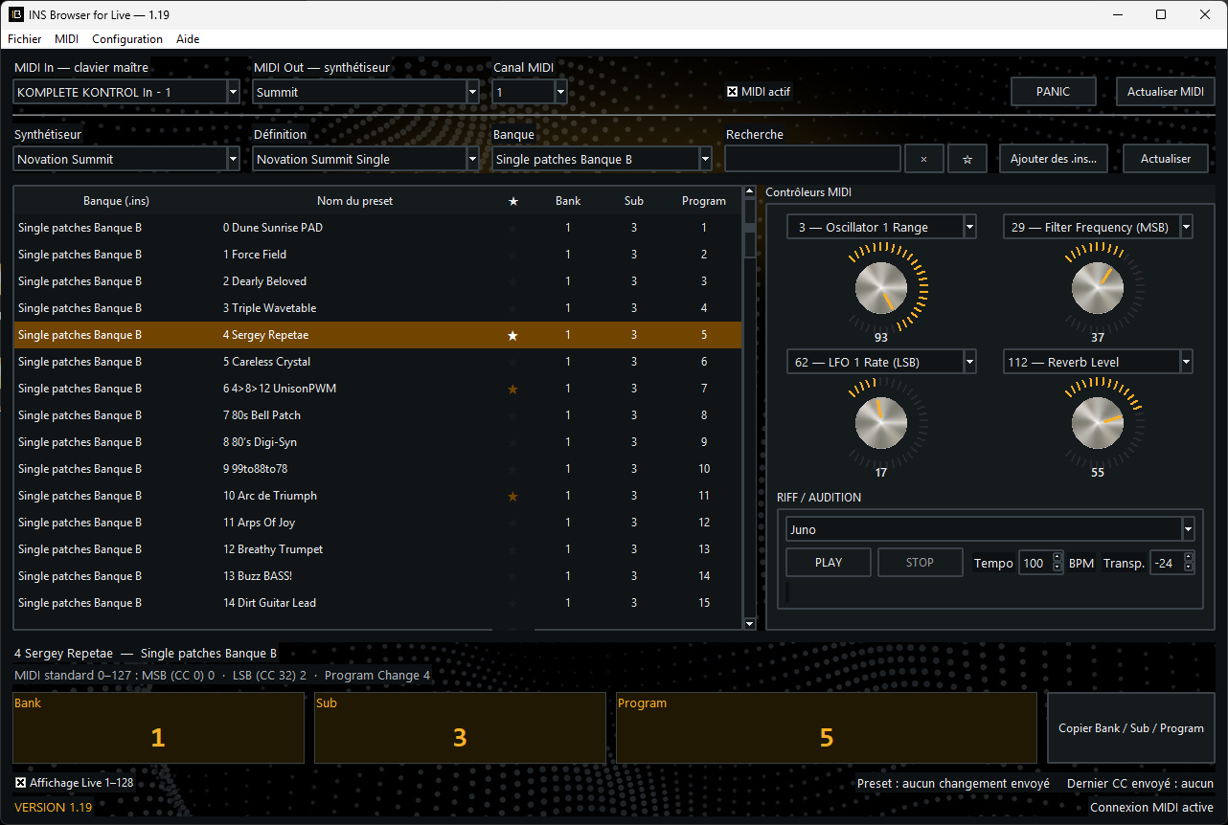Image resolution: width=1228 pixels, height=825 pixels.
Task: Open the Canal MIDI dropdown
Action: tap(530, 92)
